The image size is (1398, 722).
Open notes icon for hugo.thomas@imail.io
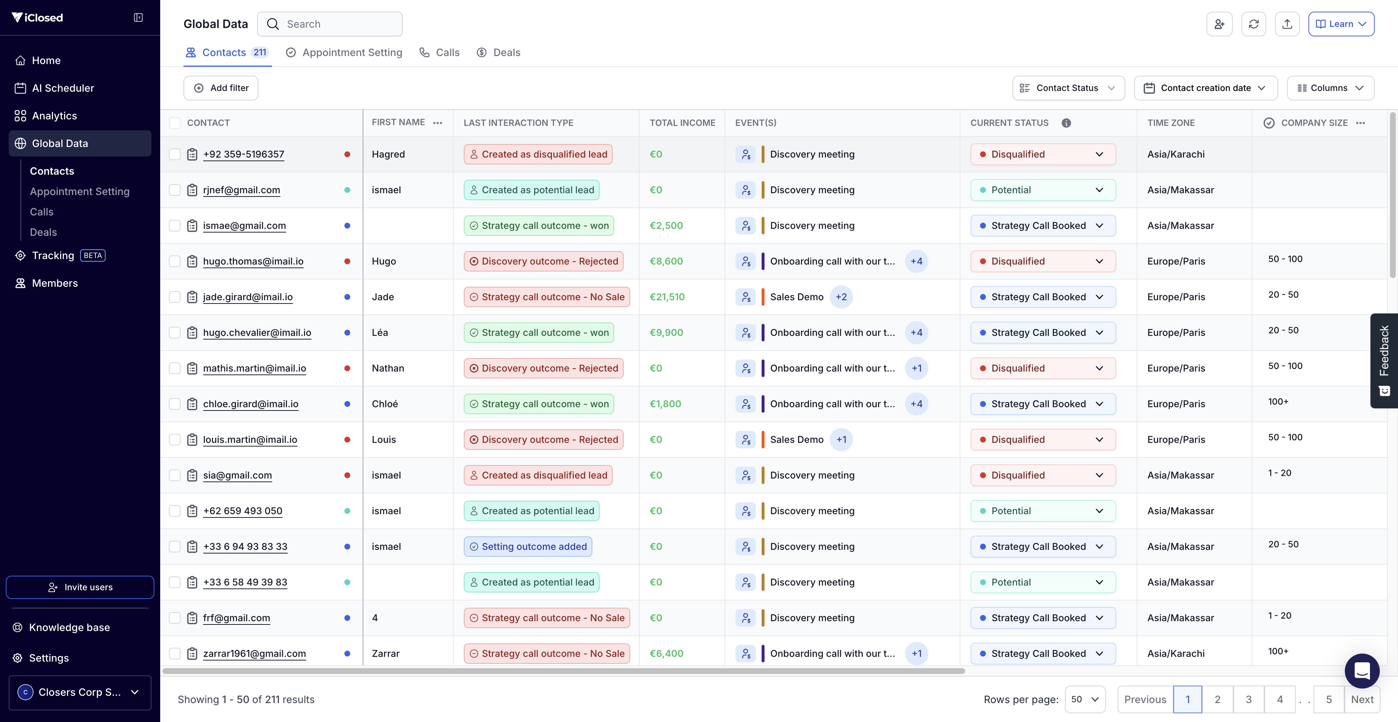click(192, 261)
